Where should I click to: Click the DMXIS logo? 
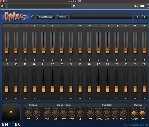coord(15,17)
